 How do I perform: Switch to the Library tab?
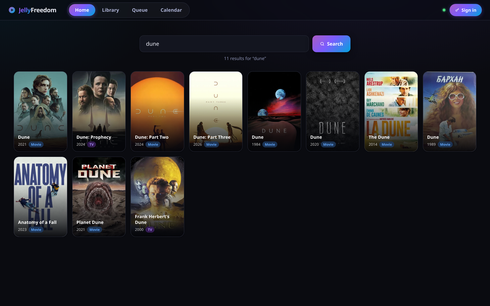pos(111,10)
